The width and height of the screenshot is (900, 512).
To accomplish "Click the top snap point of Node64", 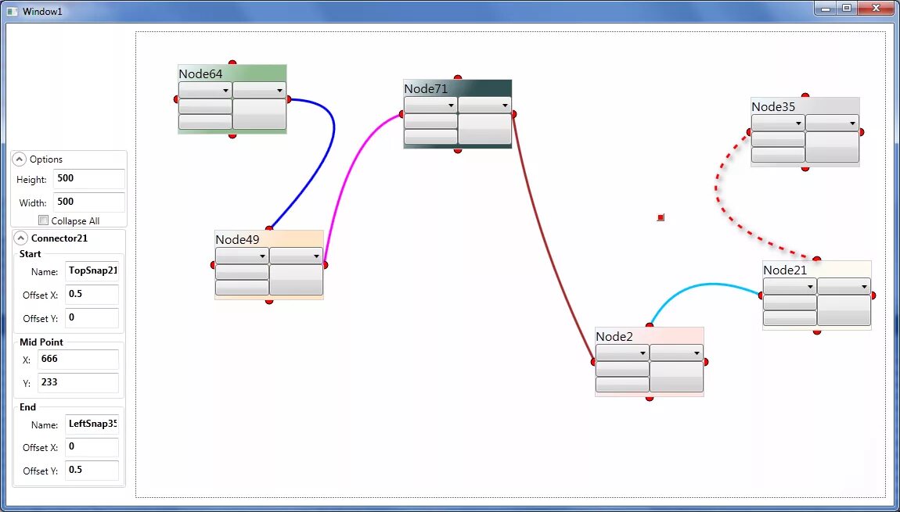I will pos(232,63).
